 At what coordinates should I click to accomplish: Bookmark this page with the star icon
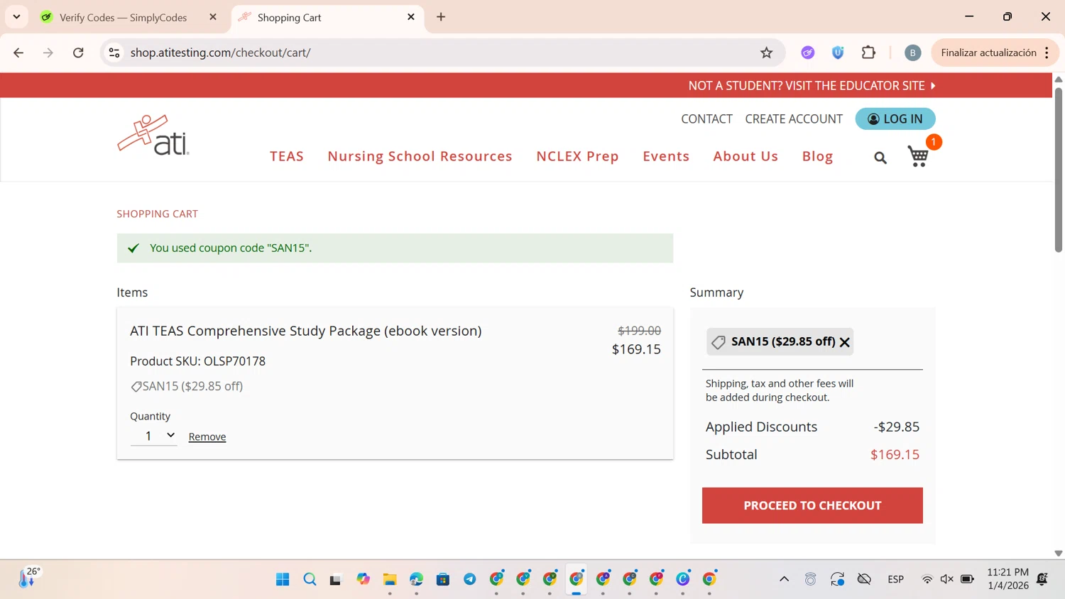click(x=766, y=53)
